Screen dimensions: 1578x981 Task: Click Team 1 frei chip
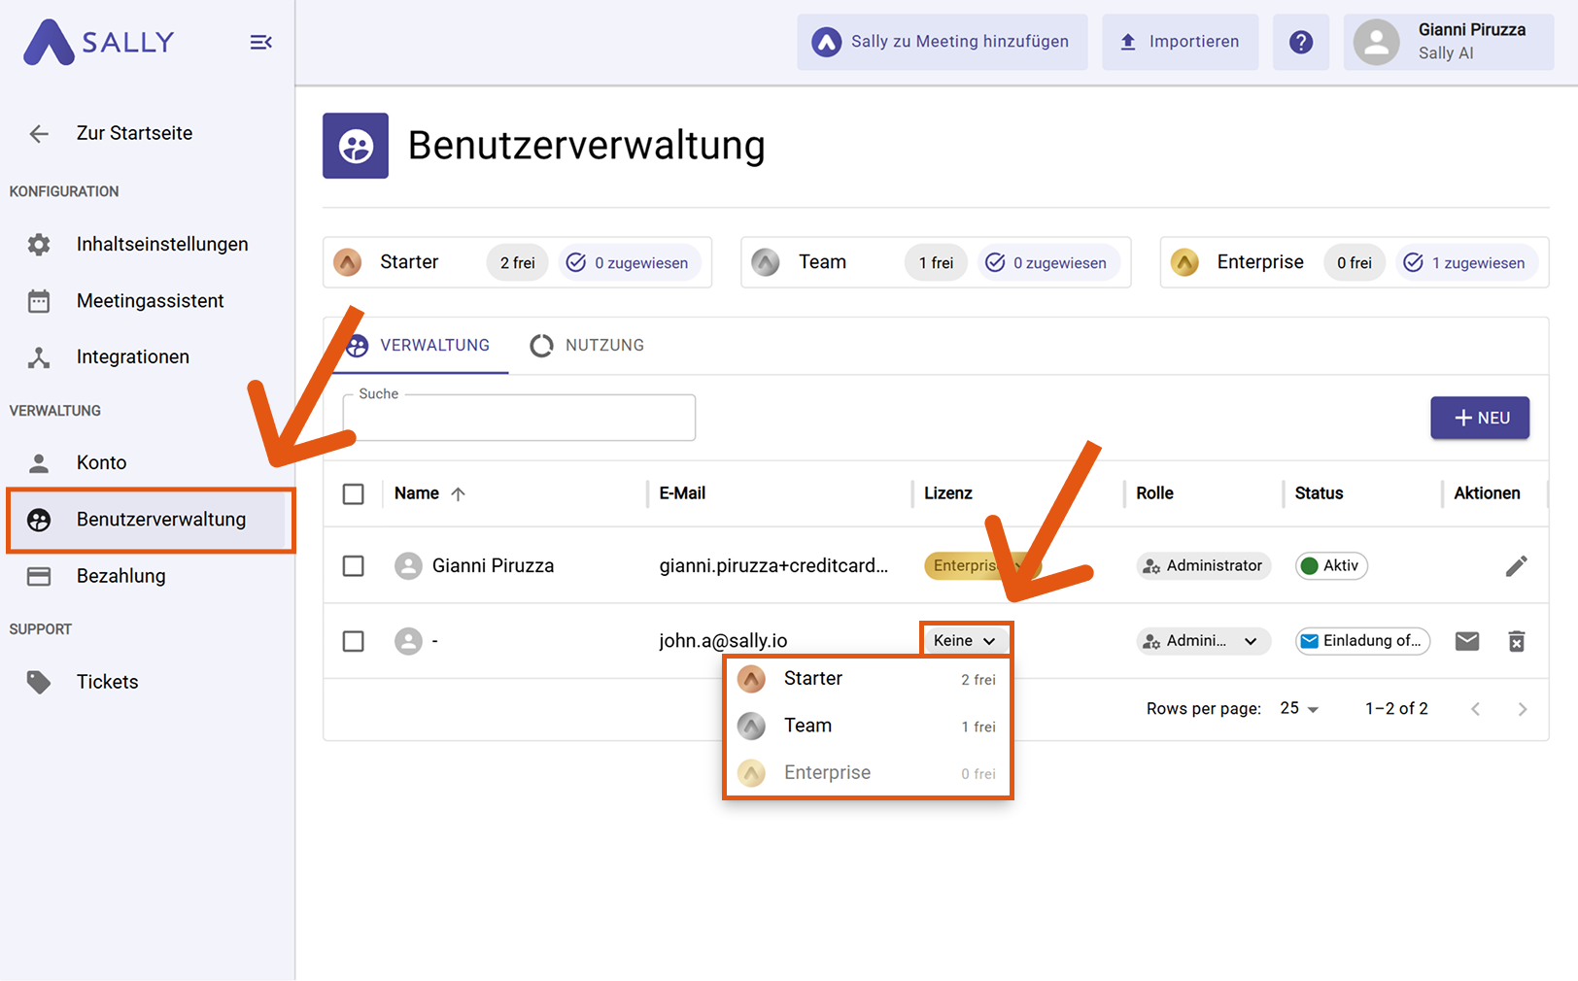click(x=936, y=263)
